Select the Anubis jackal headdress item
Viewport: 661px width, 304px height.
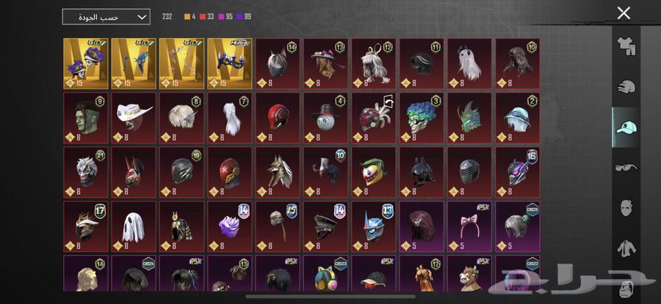pos(278,172)
